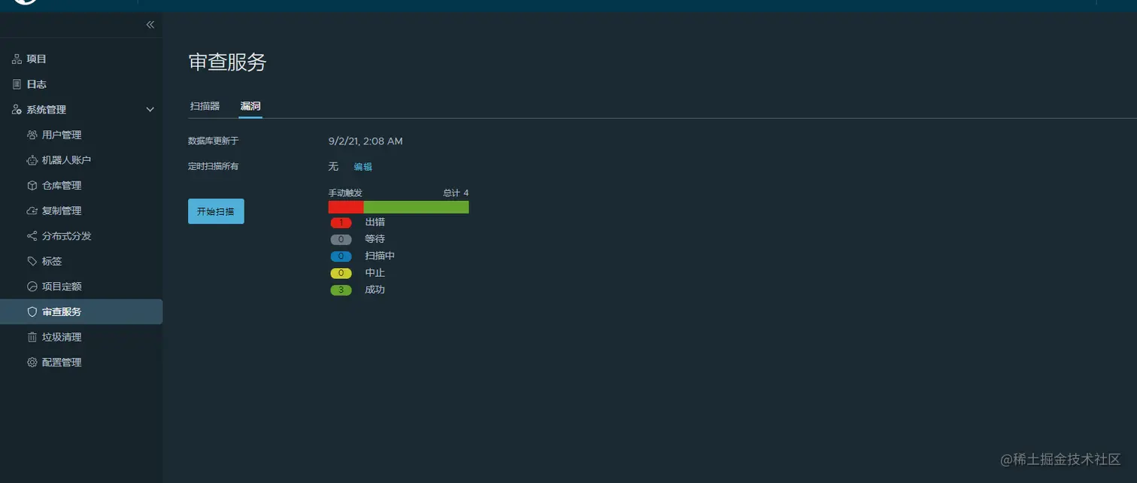This screenshot has width=1137, height=483.
Task: Click the 标签 tag icon
Action: click(32, 261)
